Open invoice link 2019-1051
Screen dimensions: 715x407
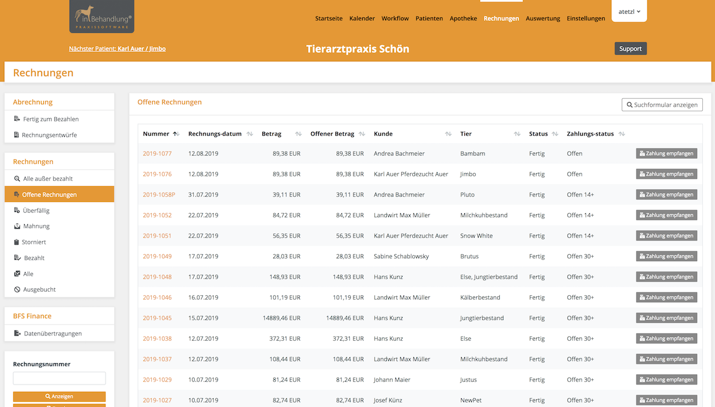(x=157, y=236)
